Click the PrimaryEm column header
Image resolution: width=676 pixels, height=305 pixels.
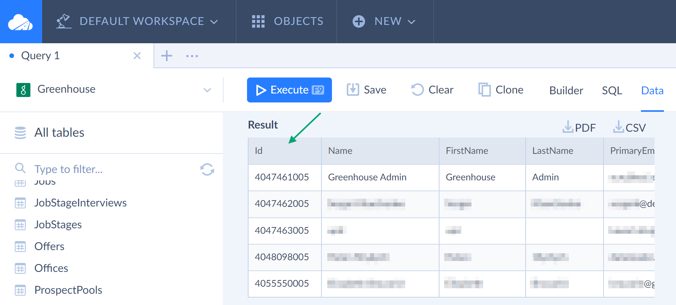[x=629, y=151]
